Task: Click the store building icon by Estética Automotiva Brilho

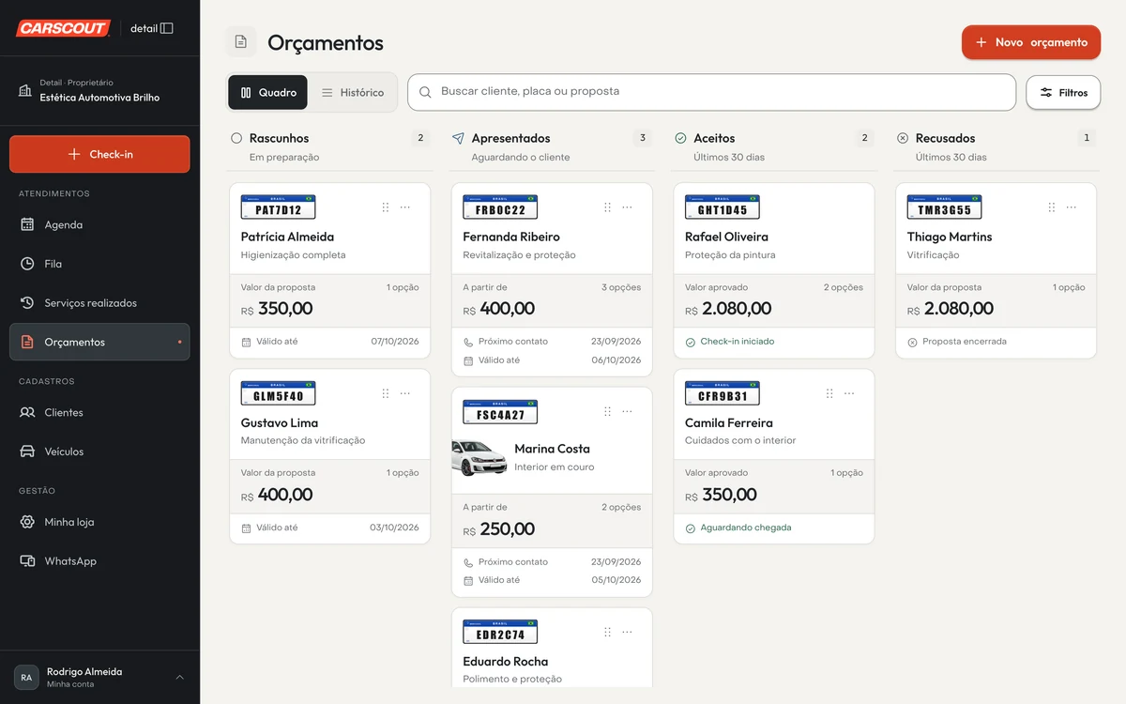Action: pos(25,90)
